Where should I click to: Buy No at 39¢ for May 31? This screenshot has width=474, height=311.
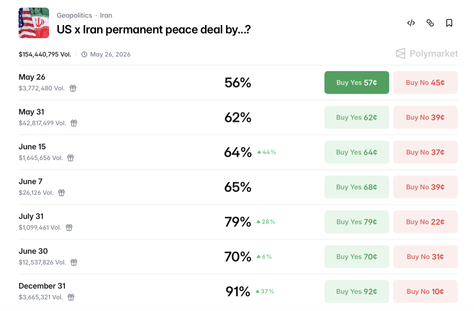click(425, 117)
